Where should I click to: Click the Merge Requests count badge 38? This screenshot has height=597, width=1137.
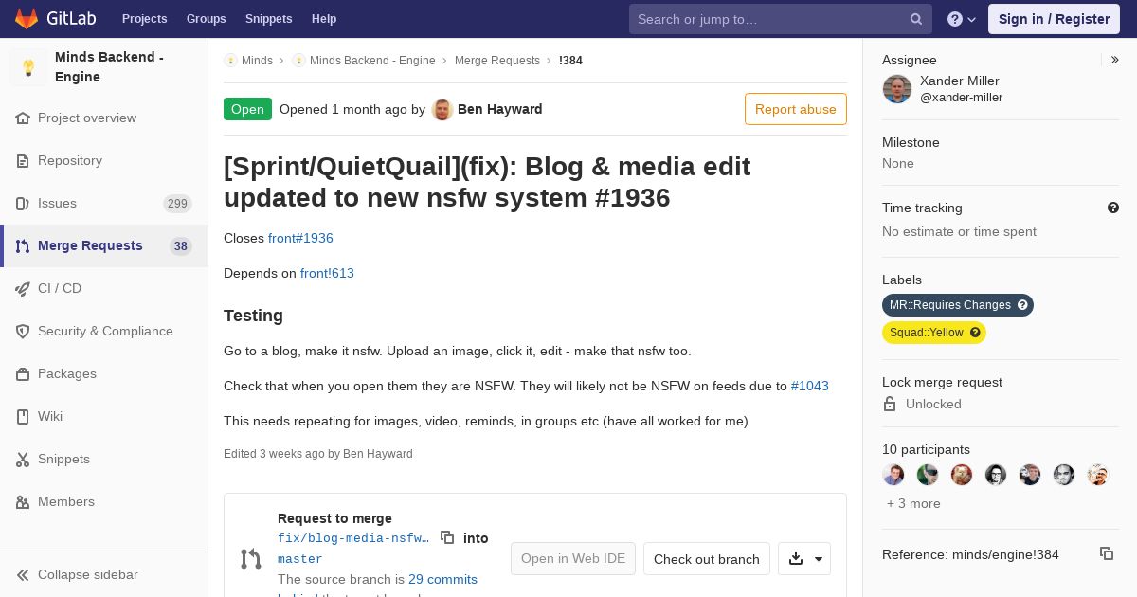pos(181,246)
